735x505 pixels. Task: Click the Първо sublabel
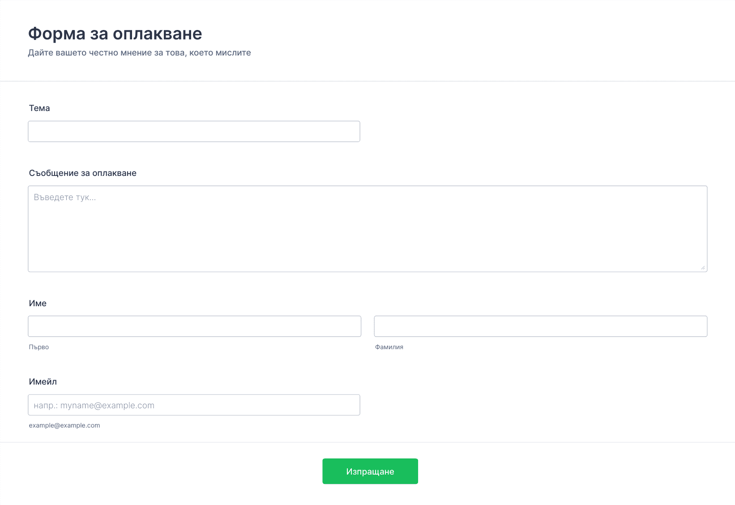click(39, 347)
